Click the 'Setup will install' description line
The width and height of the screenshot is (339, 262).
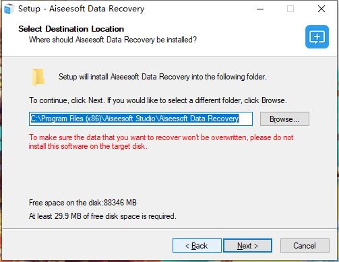[162, 77]
